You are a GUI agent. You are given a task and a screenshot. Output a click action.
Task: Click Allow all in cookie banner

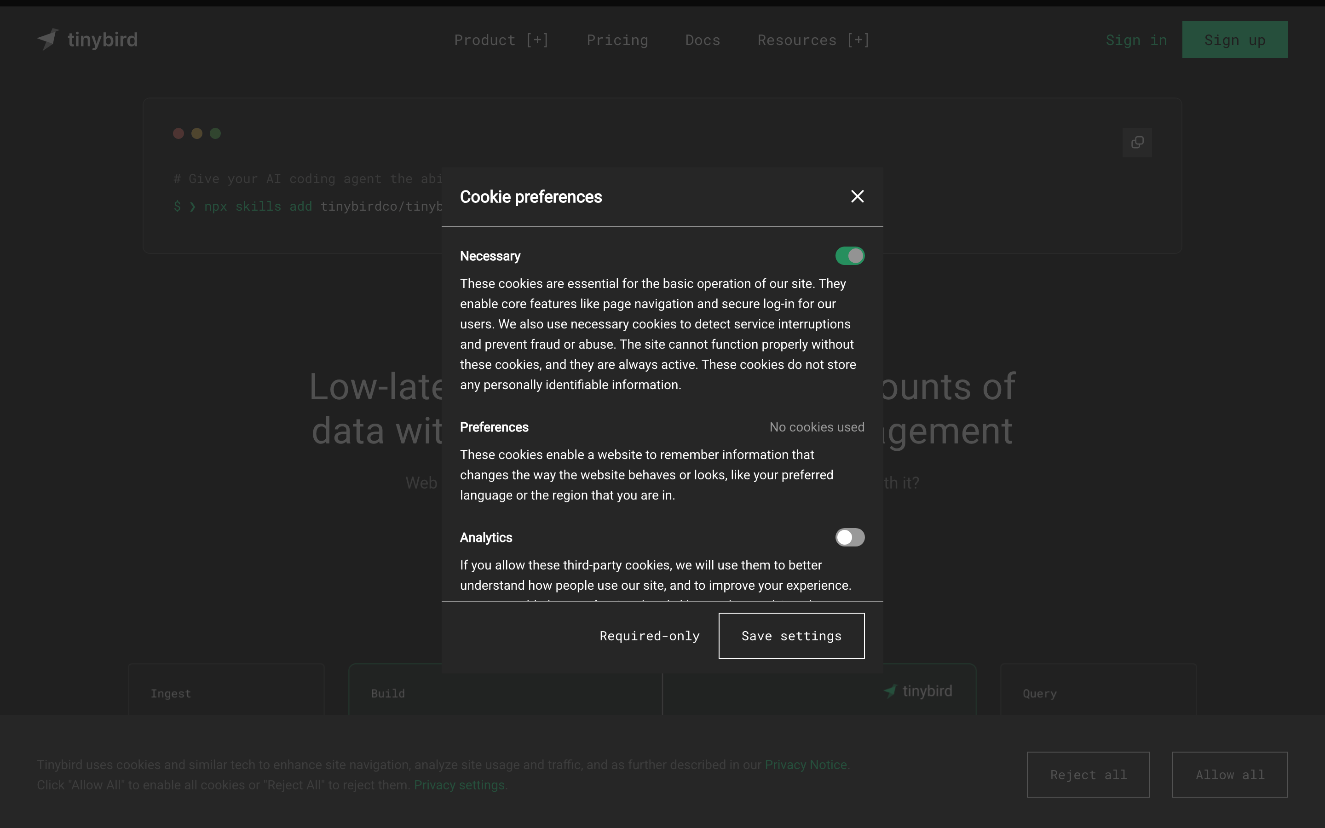[x=1230, y=774]
